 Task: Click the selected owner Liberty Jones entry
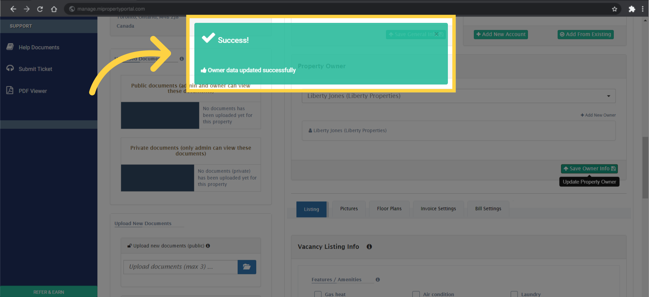tap(459, 131)
